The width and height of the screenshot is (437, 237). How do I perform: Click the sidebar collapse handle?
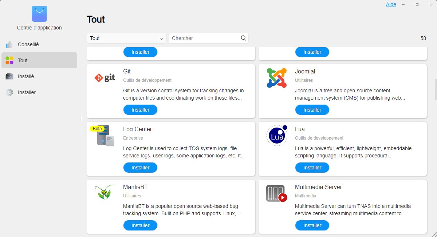tap(80, 118)
